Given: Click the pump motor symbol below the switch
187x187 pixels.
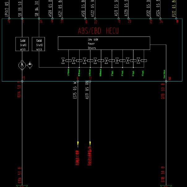Looking at the screenshot, I should (x=22, y=65).
